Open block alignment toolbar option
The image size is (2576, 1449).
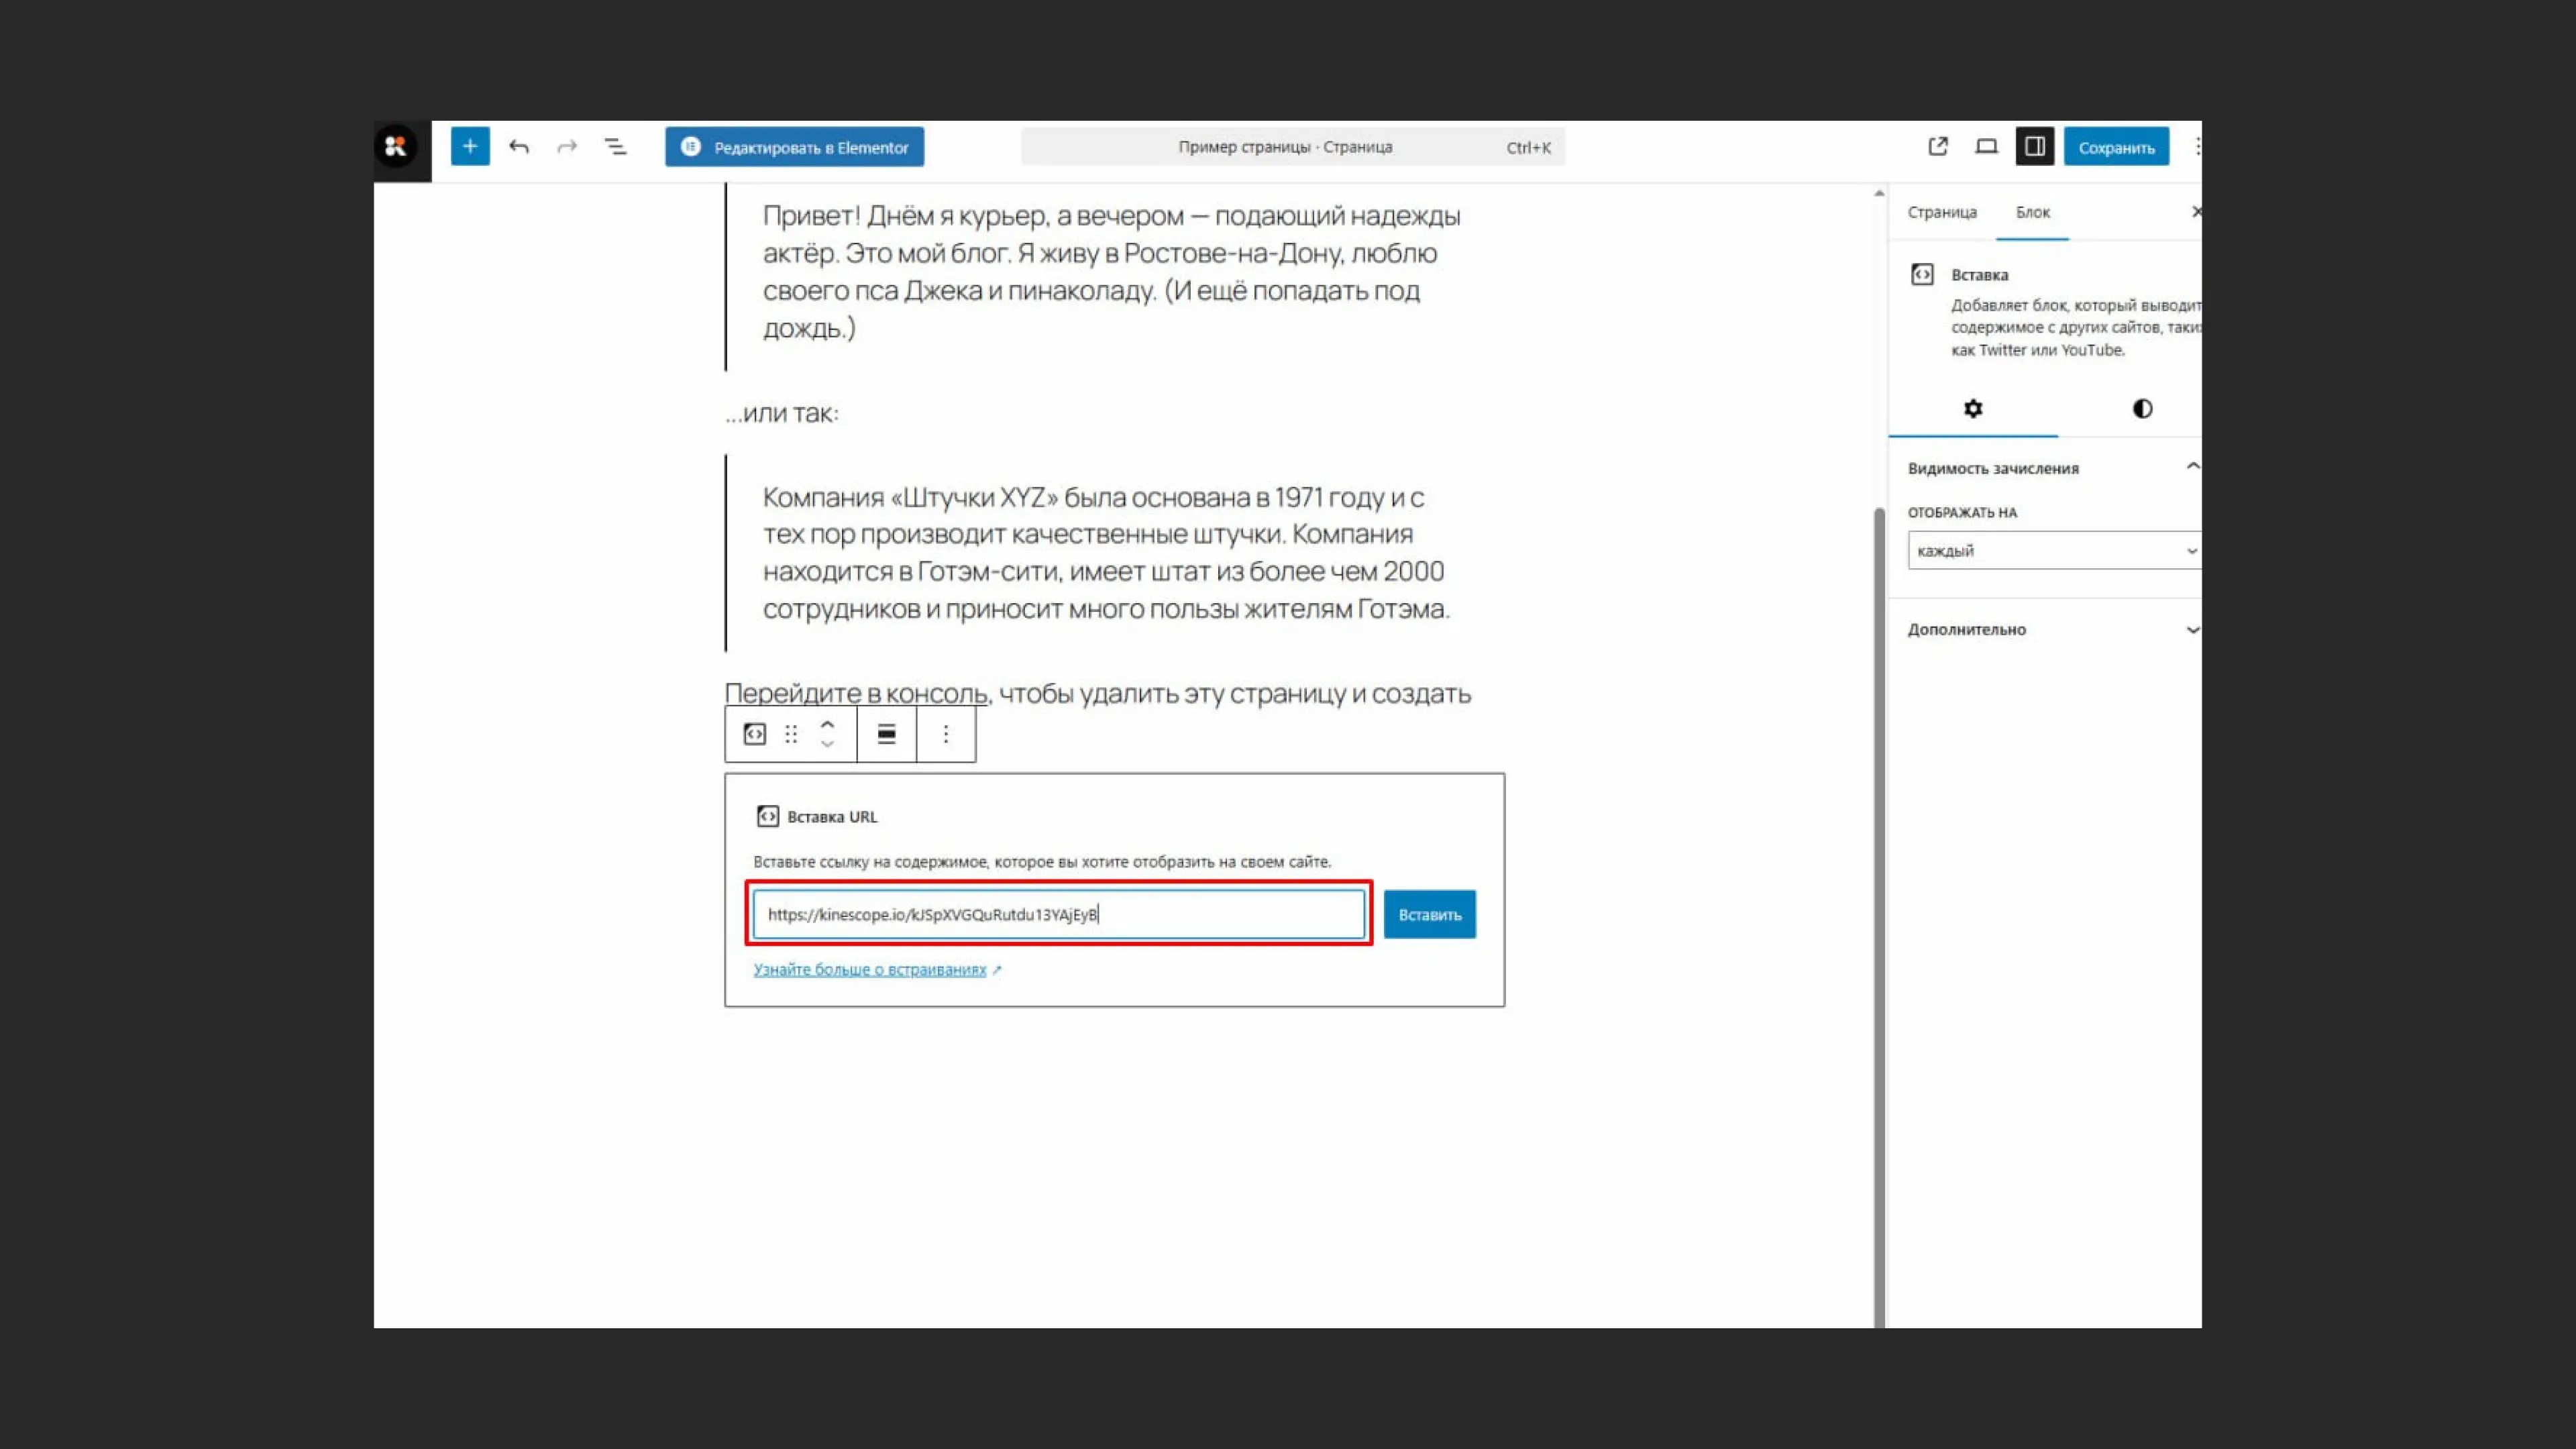[886, 735]
